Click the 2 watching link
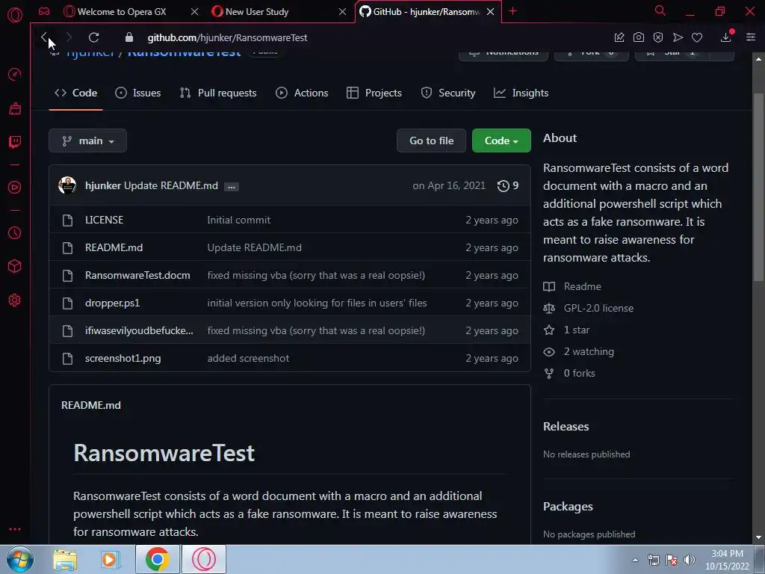The image size is (765, 574). click(x=589, y=351)
